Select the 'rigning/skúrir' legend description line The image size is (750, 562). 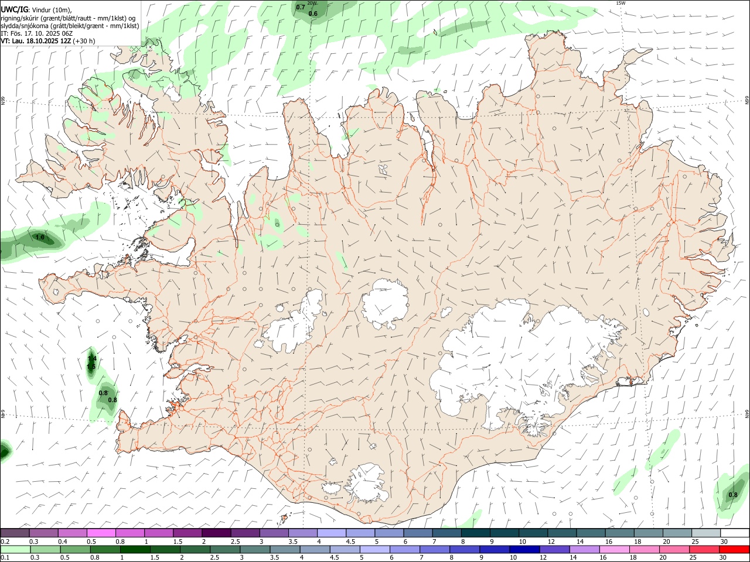(69, 18)
